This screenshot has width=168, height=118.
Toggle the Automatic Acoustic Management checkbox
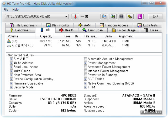(85, 59)
